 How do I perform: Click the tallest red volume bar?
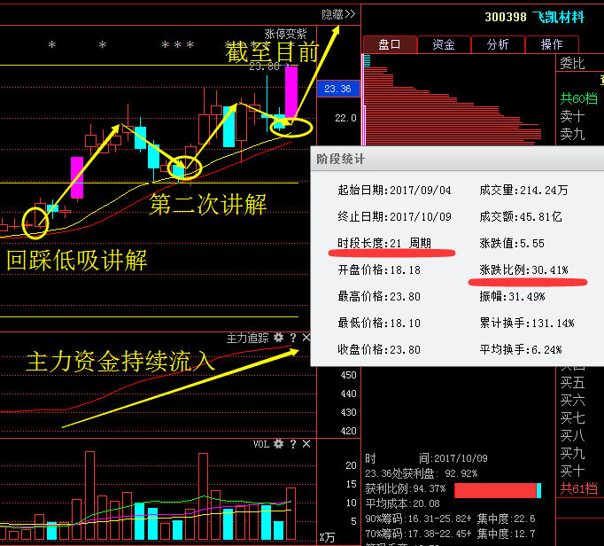89,495
